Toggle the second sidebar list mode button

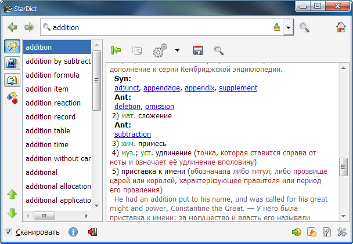(11, 63)
